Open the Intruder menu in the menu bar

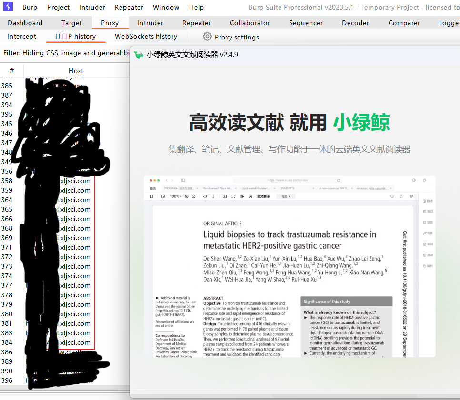pos(92,7)
